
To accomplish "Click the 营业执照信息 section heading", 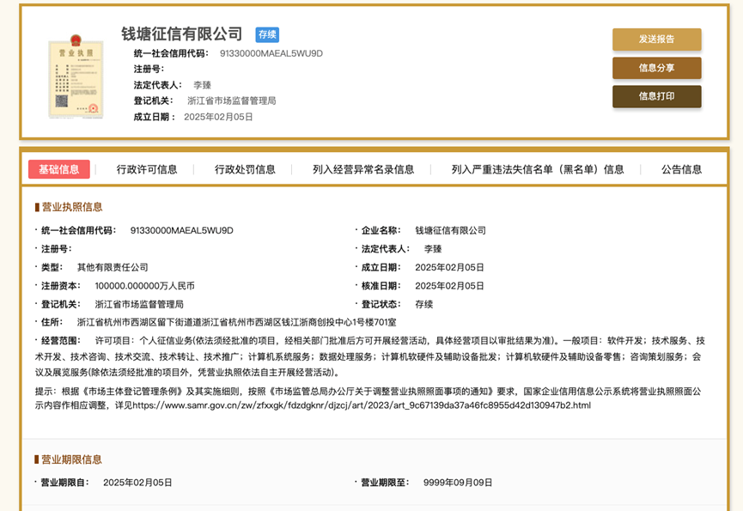I will pyautogui.click(x=72, y=207).
